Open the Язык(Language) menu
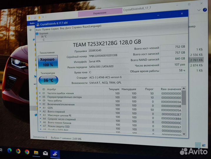 pos(92,26)
